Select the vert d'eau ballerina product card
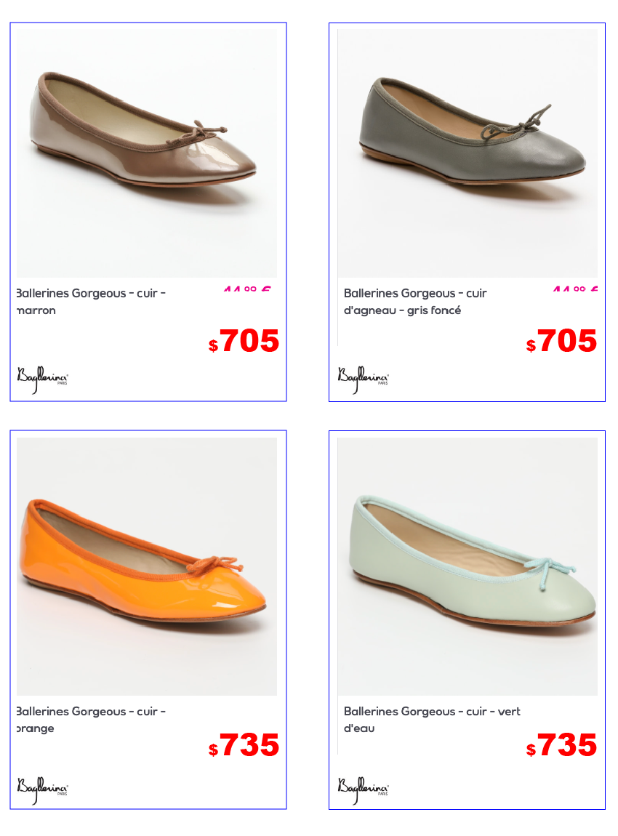 [467, 619]
